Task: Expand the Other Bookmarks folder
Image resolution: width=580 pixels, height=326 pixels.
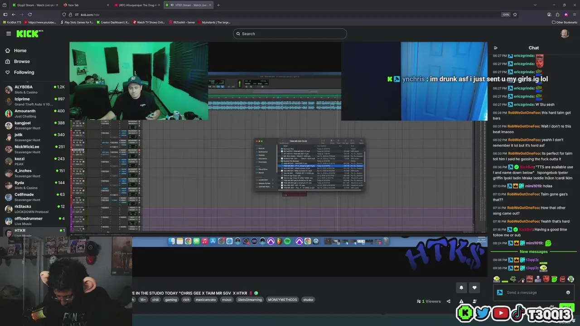Action: [x=565, y=22]
